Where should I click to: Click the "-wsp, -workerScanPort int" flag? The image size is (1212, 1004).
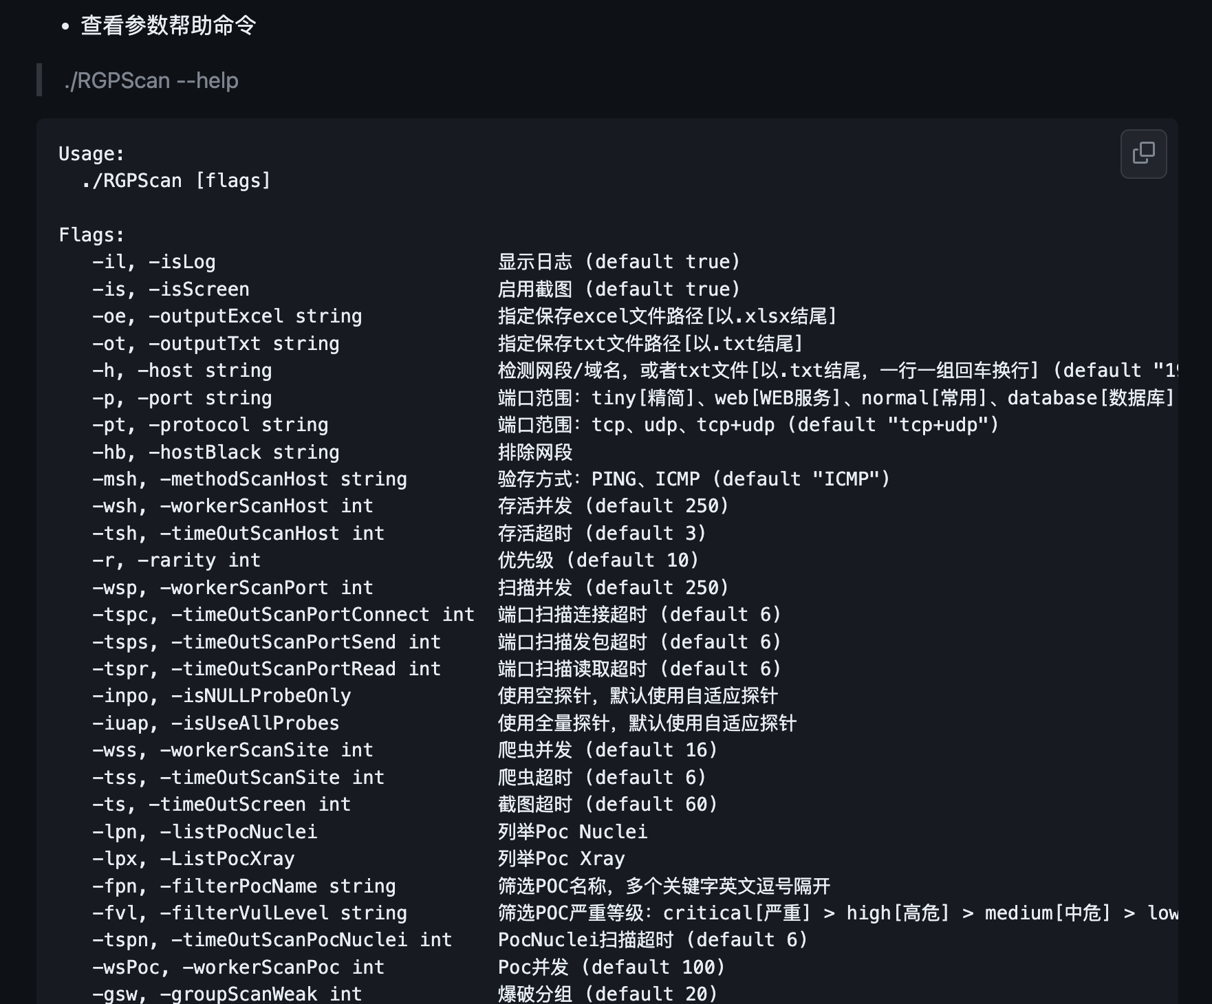tap(232, 587)
